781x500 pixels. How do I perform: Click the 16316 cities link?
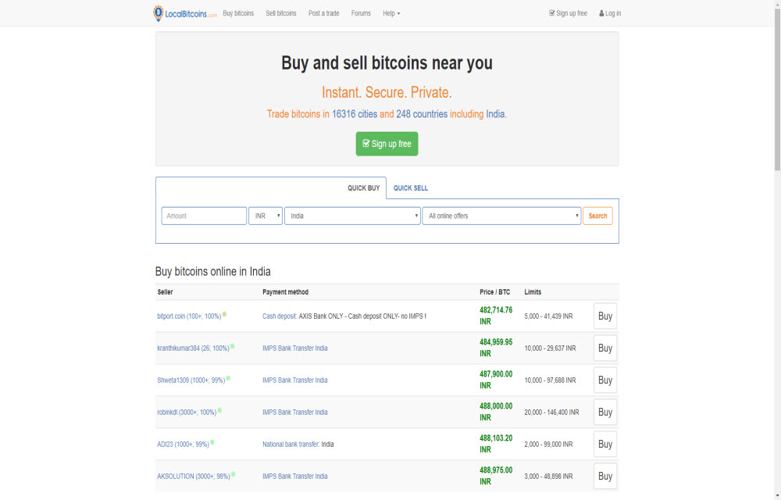pyautogui.click(x=355, y=114)
